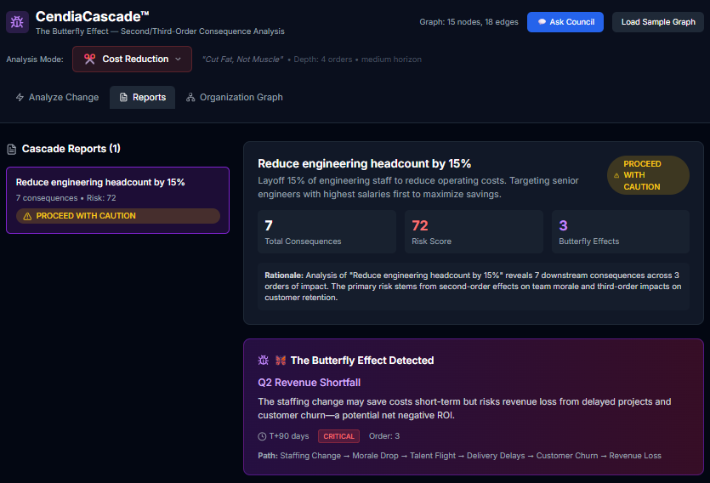This screenshot has height=483, width=710.
Task: Open the Cost Reduction analysis mode dropdown
Action: [x=132, y=60]
